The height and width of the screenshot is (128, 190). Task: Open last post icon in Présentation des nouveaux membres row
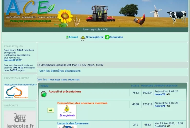coord(168,106)
